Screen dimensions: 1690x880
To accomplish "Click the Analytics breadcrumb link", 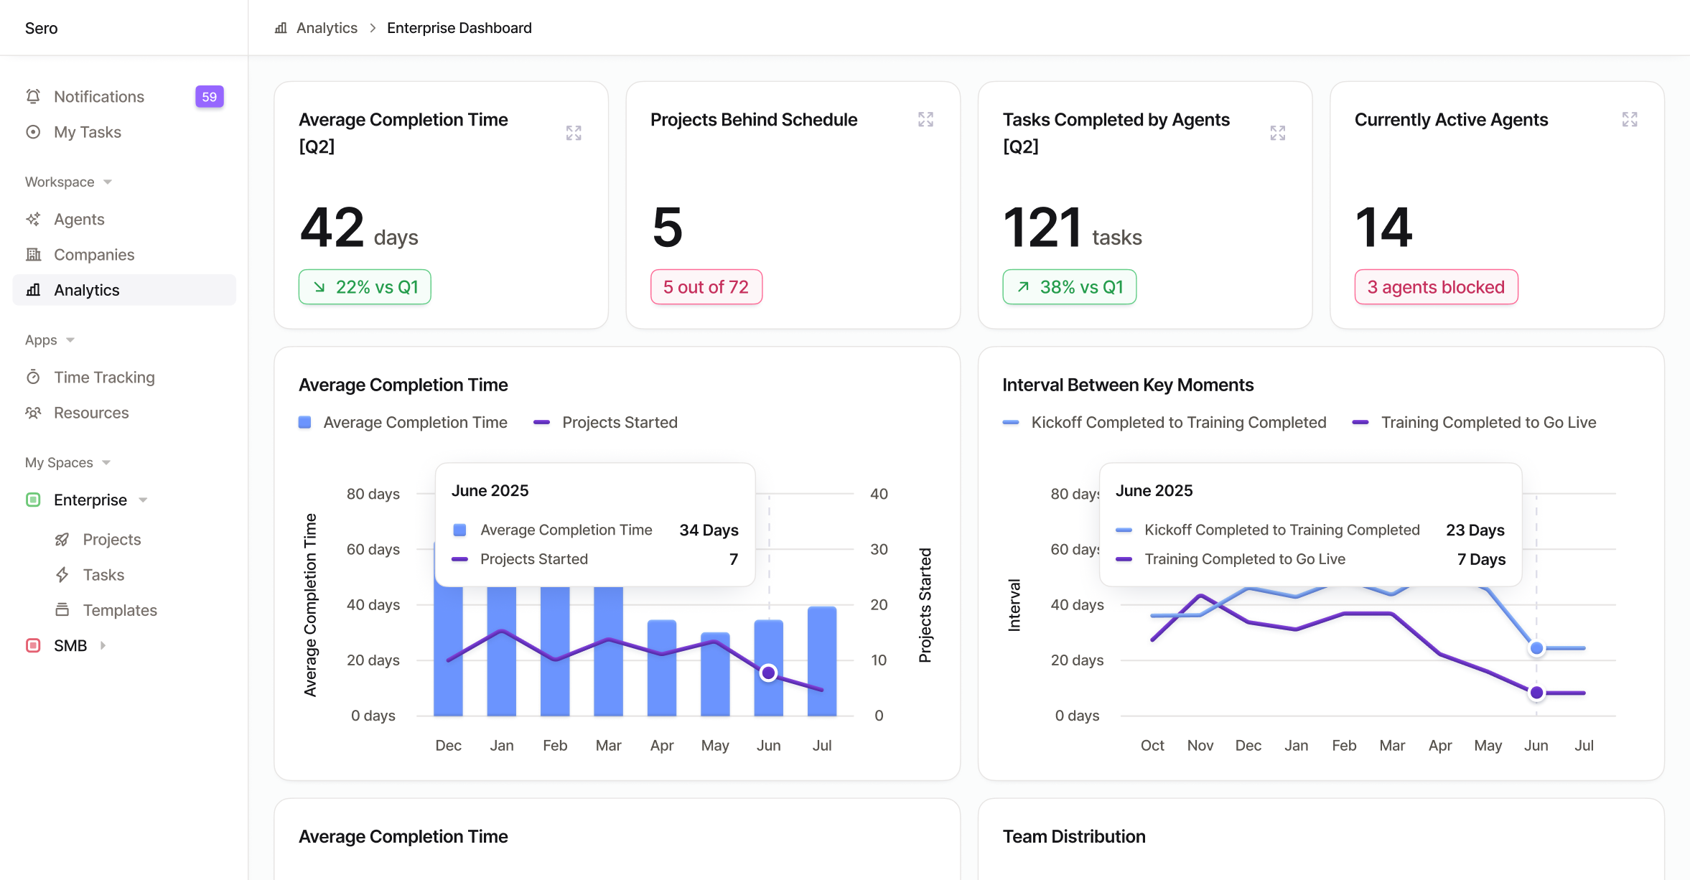I will click(x=326, y=28).
